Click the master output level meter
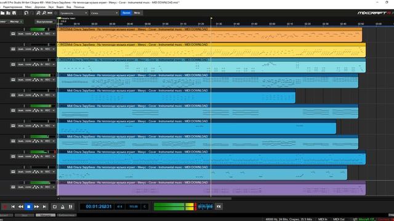394x221 pixels. (175, 207)
